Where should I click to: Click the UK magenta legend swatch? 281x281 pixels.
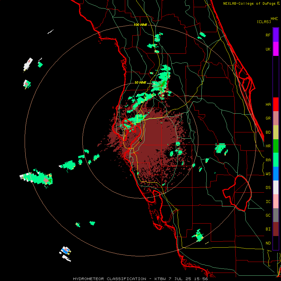[276, 49]
